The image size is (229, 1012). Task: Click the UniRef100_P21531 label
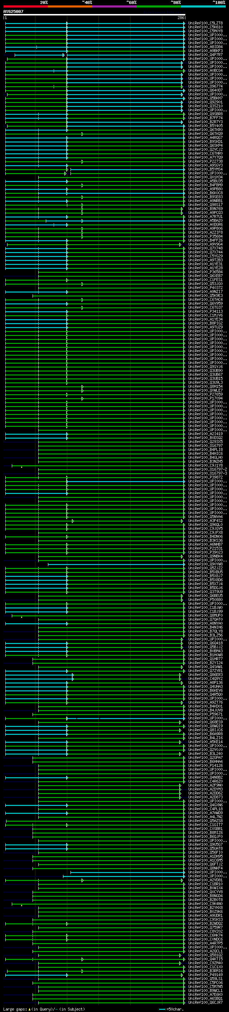click(x=205, y=549)
